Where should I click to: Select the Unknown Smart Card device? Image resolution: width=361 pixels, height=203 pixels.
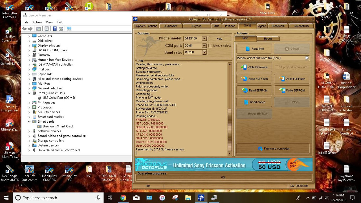[x=55, y=126]
